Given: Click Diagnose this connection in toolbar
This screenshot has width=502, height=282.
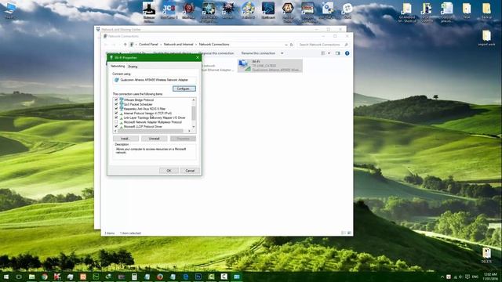Looking at the screenshot, I should tap(216, 53).
